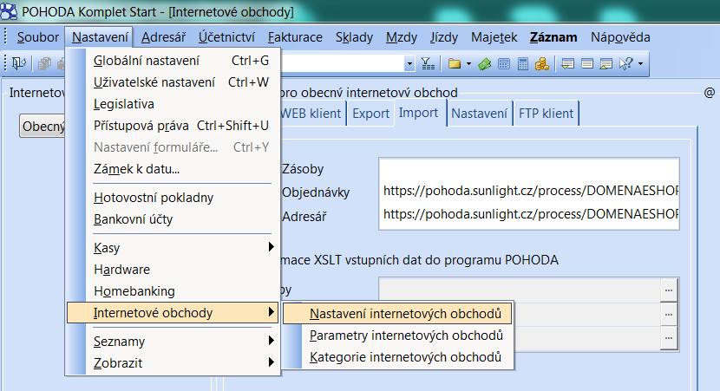Click the yellow folder icon

pyautogui.click(x=455, y=64)
